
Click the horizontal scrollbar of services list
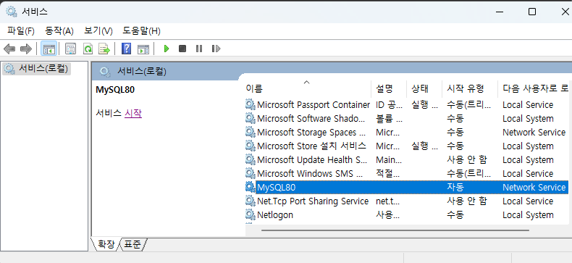point(395,230)
